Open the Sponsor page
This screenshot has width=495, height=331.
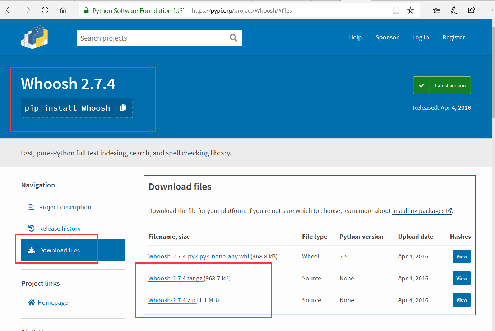click(x=387, y=37)
